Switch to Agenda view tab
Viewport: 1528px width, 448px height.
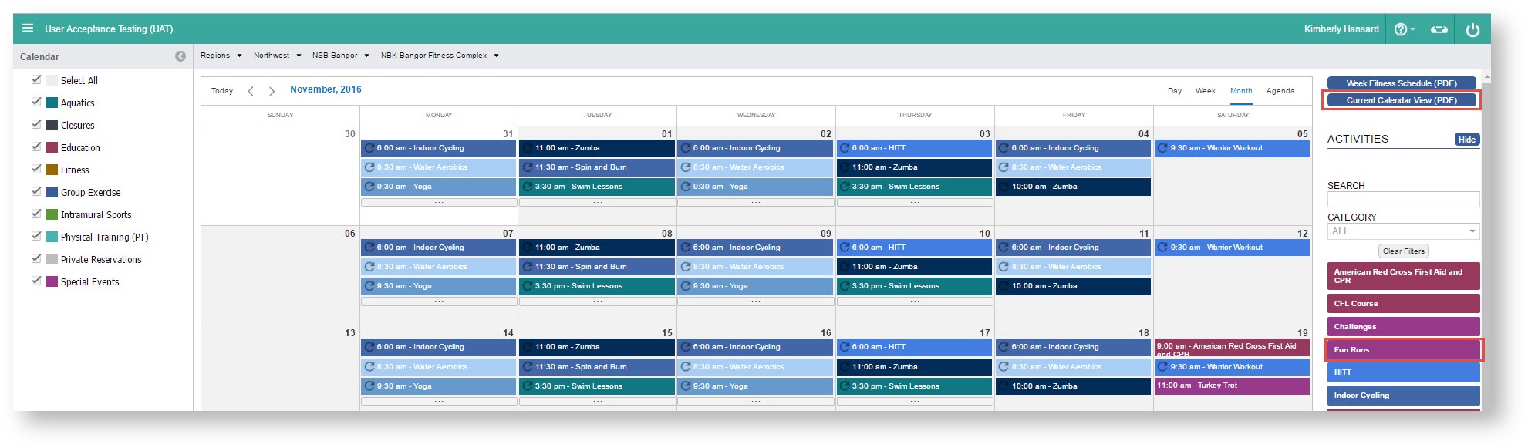click(x=1280, y=91)
